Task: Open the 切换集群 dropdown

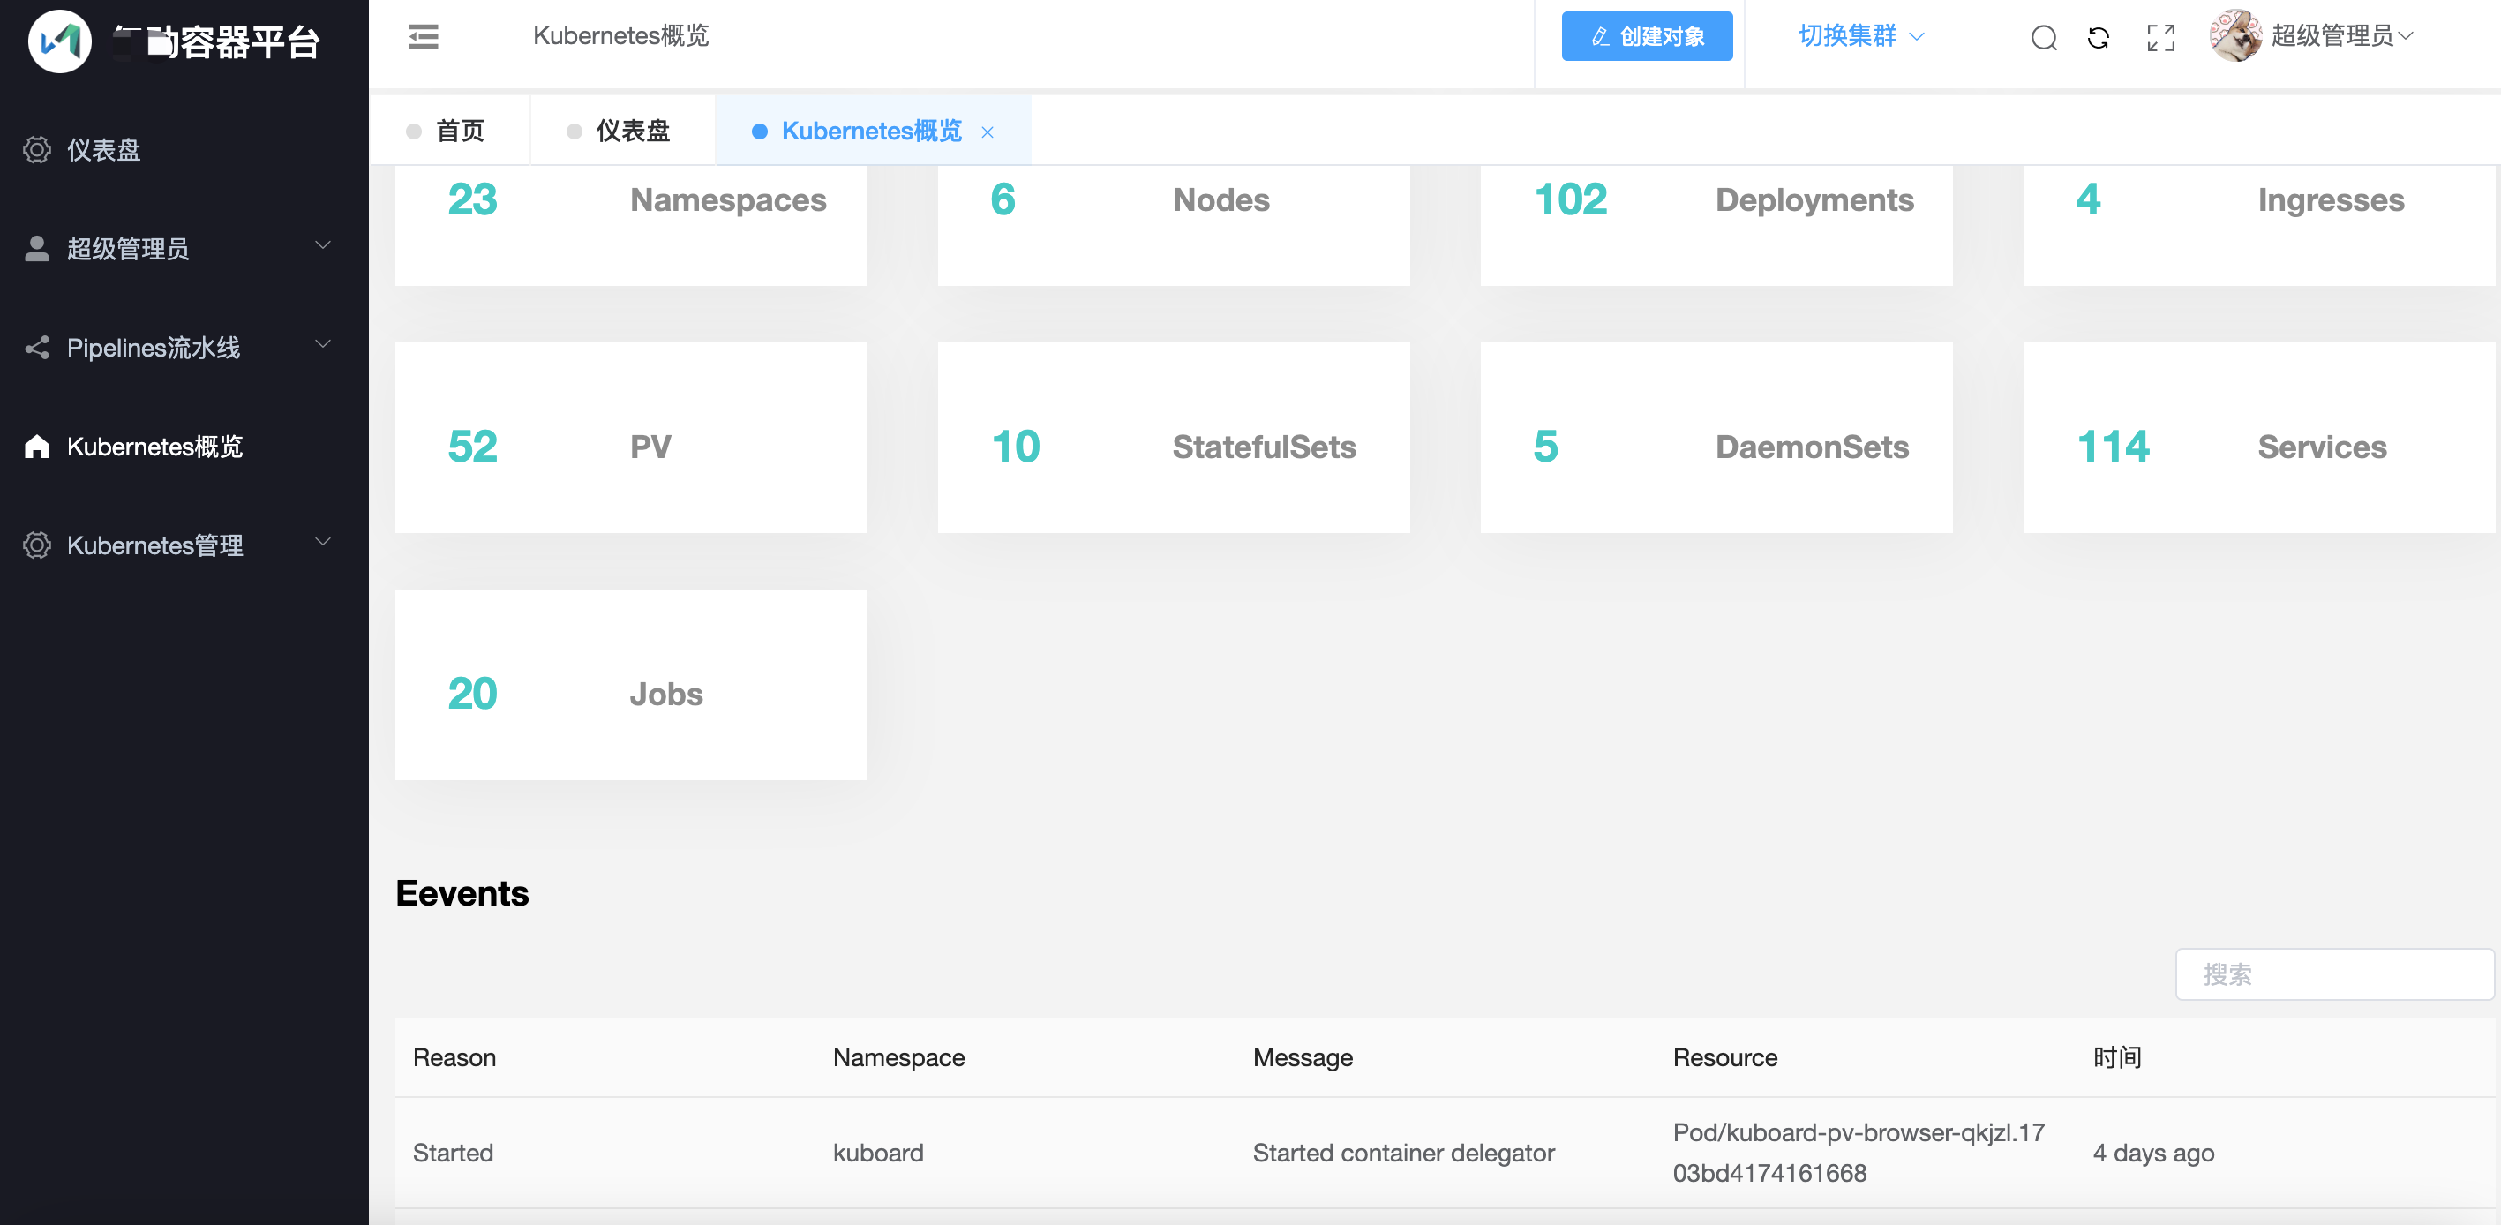Action: click(x=1860, y=37)
